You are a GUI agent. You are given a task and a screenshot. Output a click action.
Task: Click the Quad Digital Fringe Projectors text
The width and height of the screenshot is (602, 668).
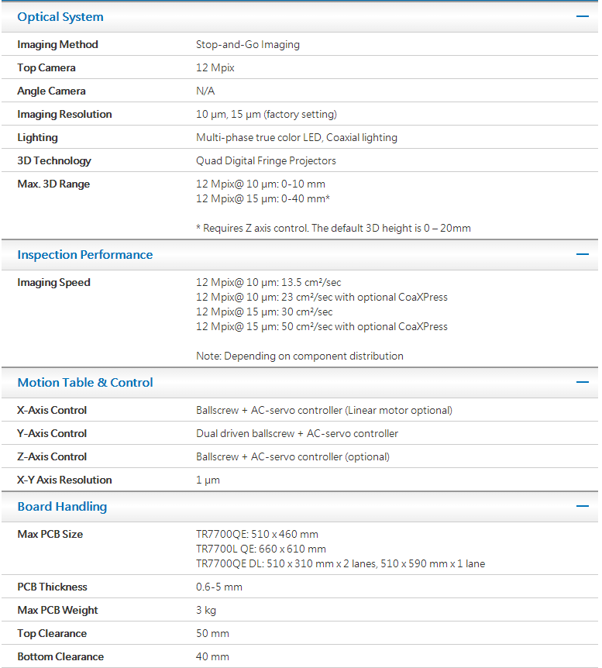[x=266, y=161]
